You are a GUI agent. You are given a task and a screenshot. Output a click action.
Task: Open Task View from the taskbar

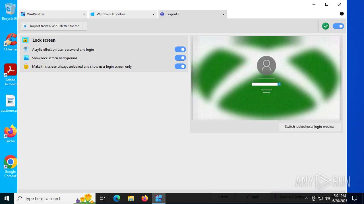click(102, 198)
